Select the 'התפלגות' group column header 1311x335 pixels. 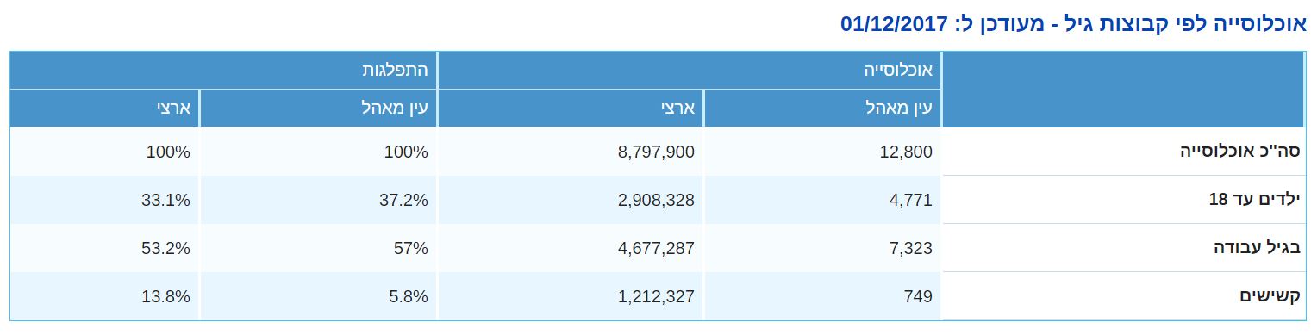coord(224,70)
